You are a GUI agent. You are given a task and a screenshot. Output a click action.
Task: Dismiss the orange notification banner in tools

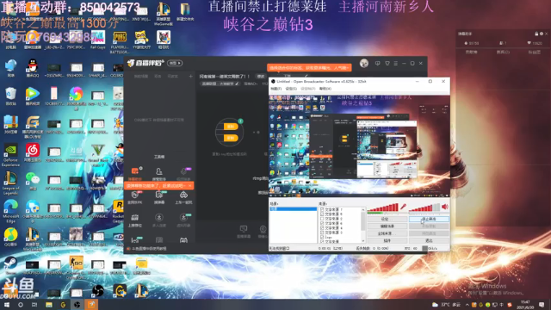point(189,186)
